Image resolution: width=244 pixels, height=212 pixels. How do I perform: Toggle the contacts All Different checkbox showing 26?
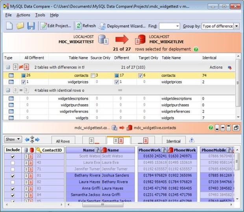pos(24,76)
